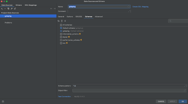Click the MySQL 8.4.3 version text
This screenshot has height=104, width=188.
point(79,97)
